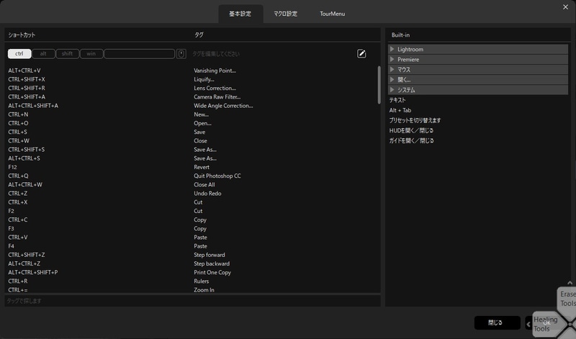Click the F4 shortcut entry

11,246
